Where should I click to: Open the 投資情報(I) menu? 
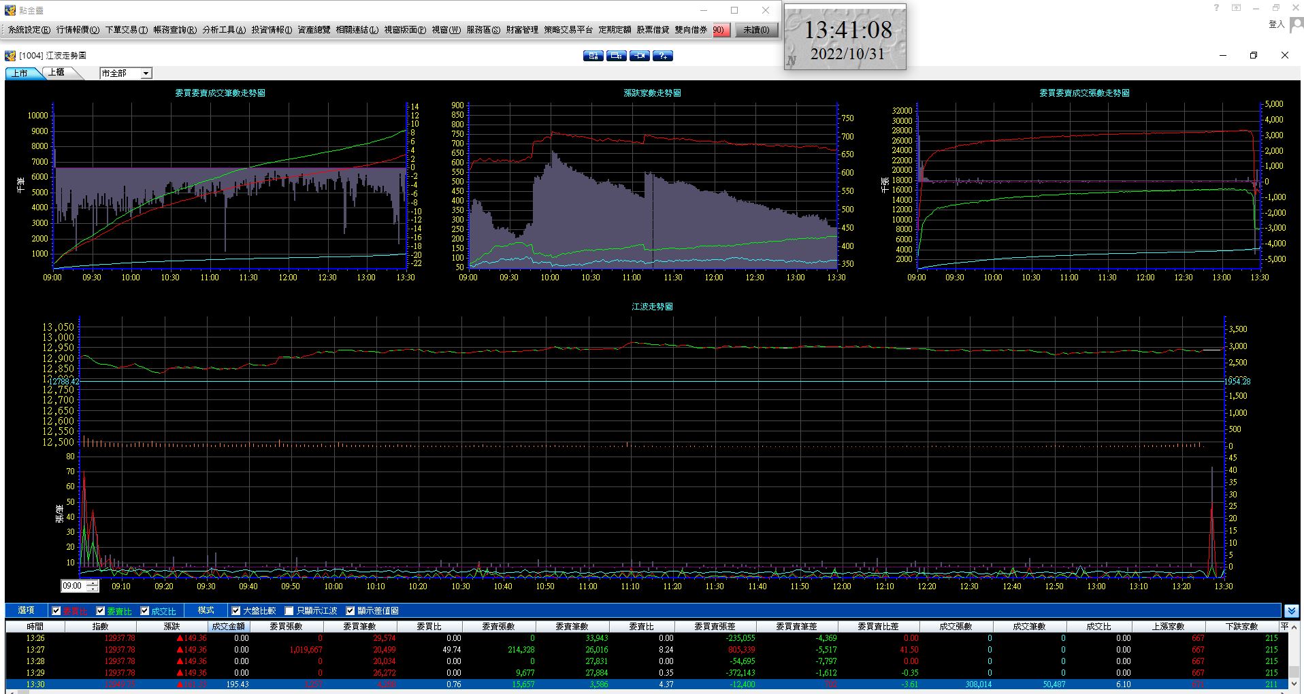(272, 30)
